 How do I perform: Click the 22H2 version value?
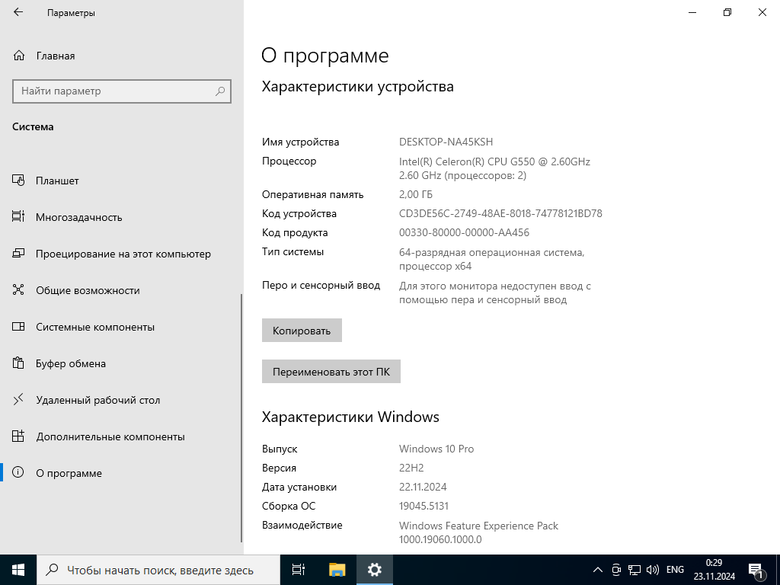[x=411, y=468]
